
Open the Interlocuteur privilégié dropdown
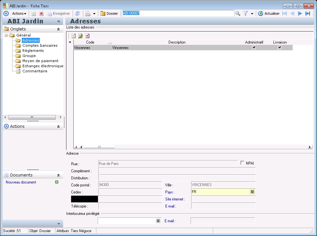point(158,221)
